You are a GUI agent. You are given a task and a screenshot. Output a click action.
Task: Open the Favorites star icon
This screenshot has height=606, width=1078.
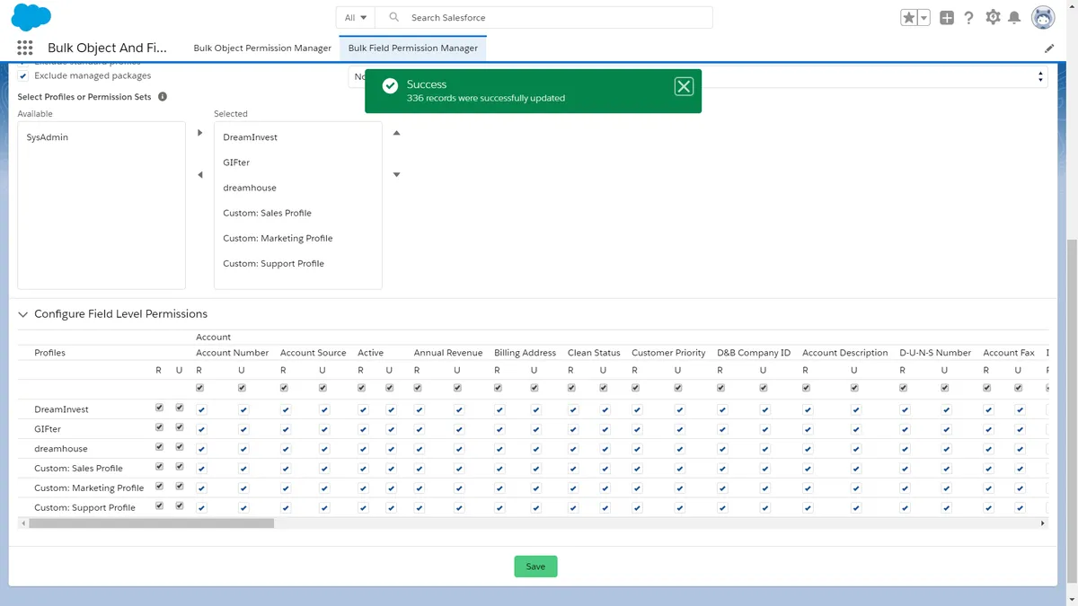(x=909, y=17)
